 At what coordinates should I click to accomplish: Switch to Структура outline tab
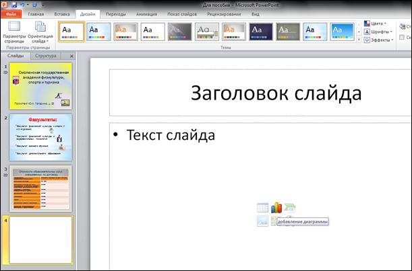(x=47, y=56)
